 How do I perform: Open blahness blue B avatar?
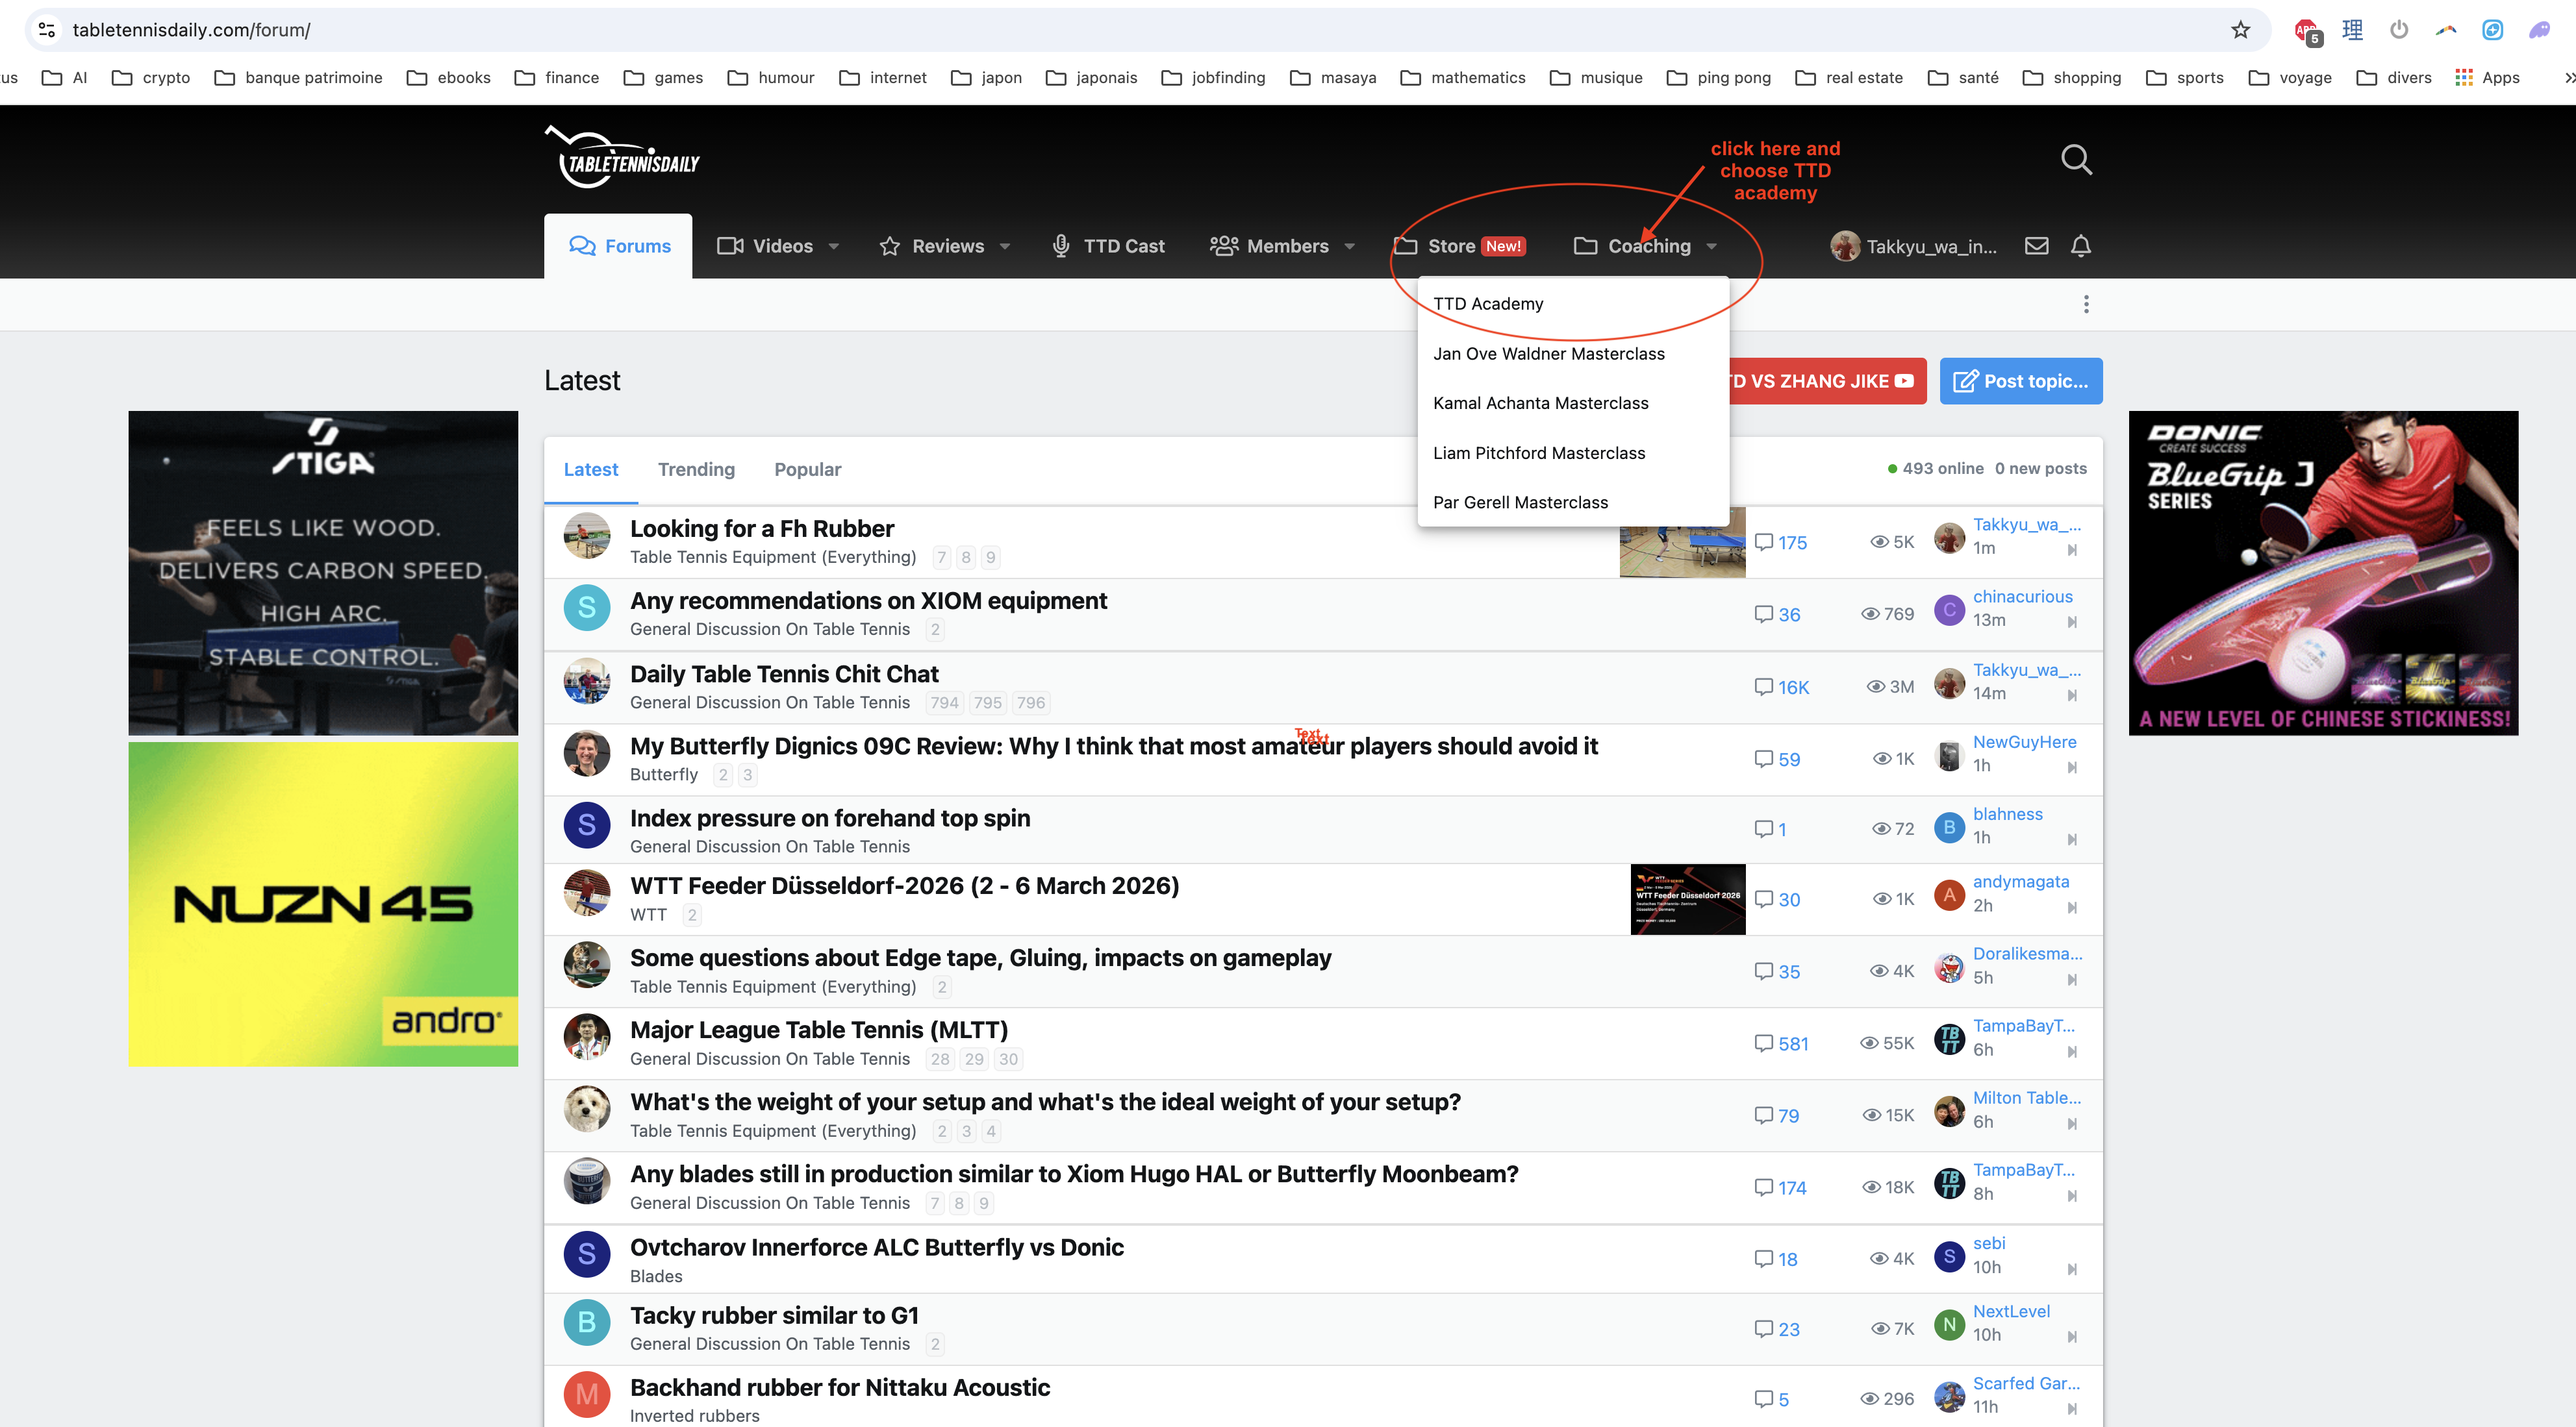tap(1949, 827)
